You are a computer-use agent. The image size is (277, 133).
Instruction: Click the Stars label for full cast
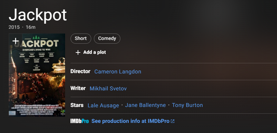[77, 105]
